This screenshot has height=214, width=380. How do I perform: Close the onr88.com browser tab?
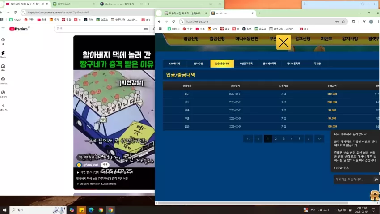point(253,13)
